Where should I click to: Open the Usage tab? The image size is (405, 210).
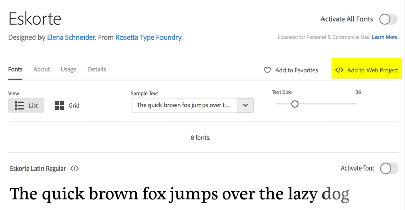[69, 69]
